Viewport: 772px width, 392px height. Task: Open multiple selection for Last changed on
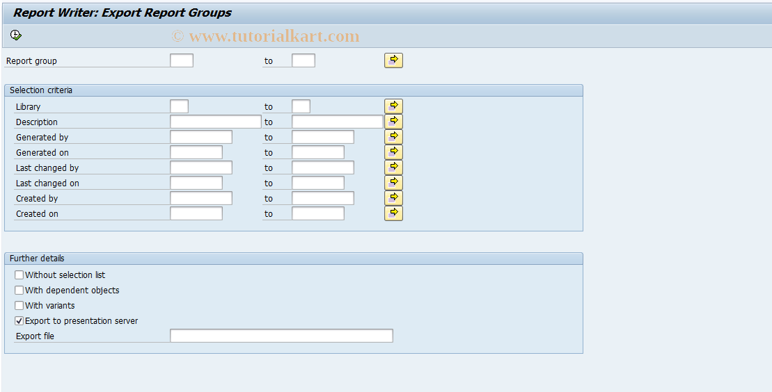tap(393, 183)
